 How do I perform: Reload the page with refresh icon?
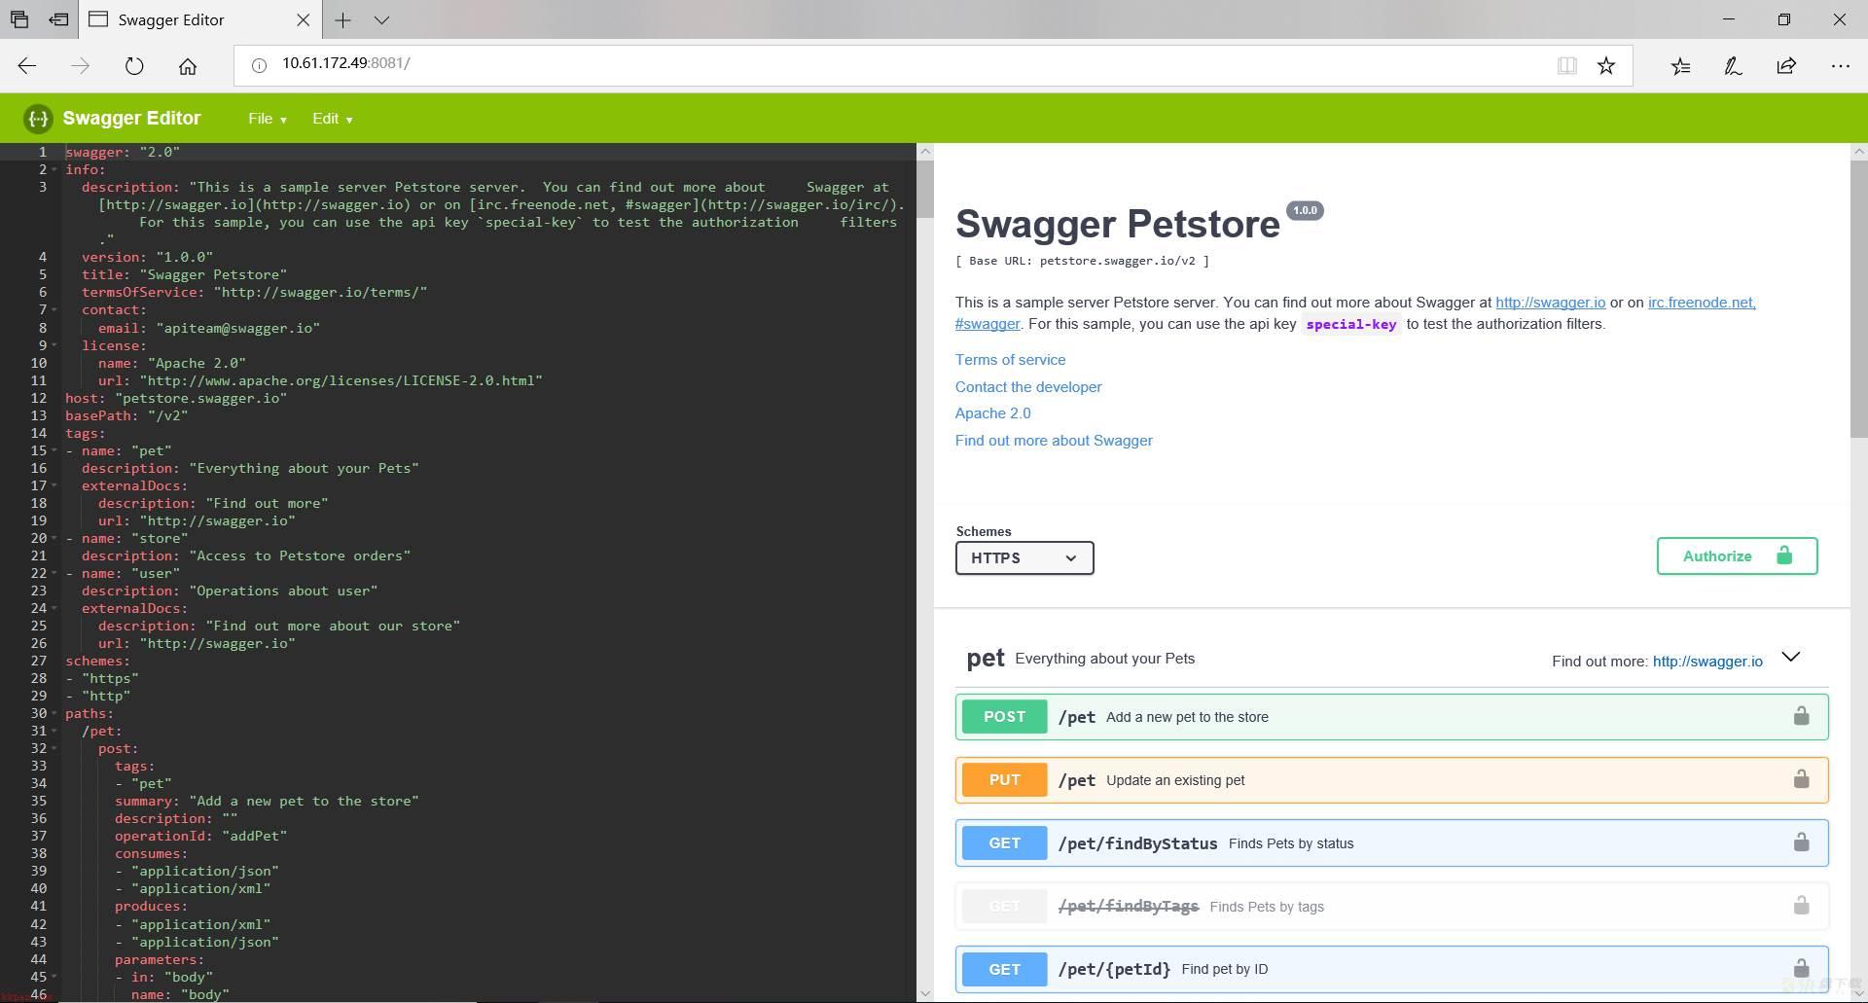click(x=134, y=65)
